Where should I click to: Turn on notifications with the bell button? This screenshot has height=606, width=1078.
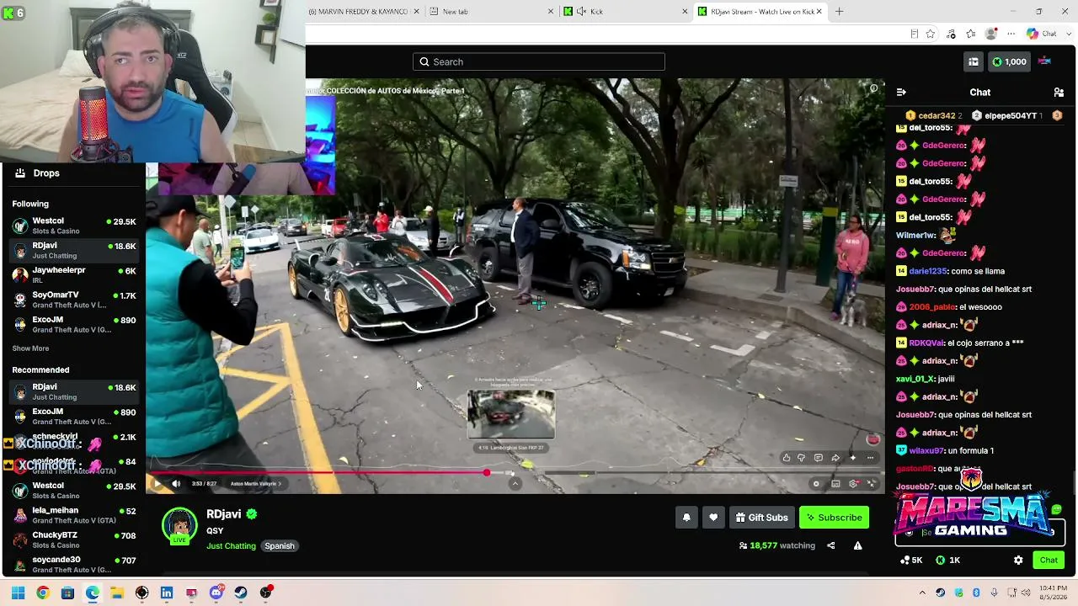coord(686,518)
